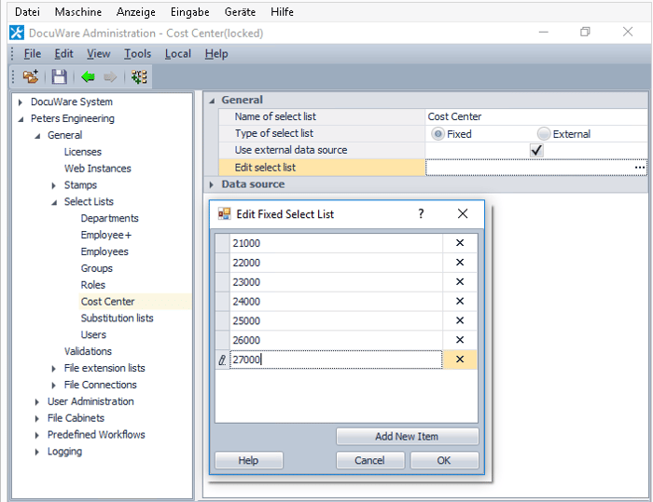Expand the Data source section
This screenshot has width=653, height=502.
(x=212, y=184)
